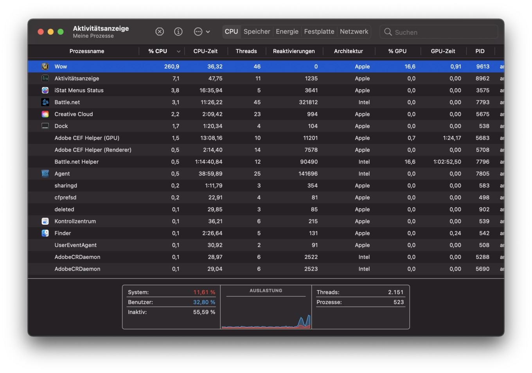
Task: Click the Battle.net process icon
Action: click(x=45, y=102)
